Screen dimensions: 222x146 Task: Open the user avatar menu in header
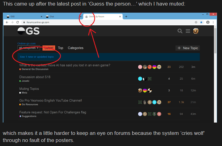196,31
